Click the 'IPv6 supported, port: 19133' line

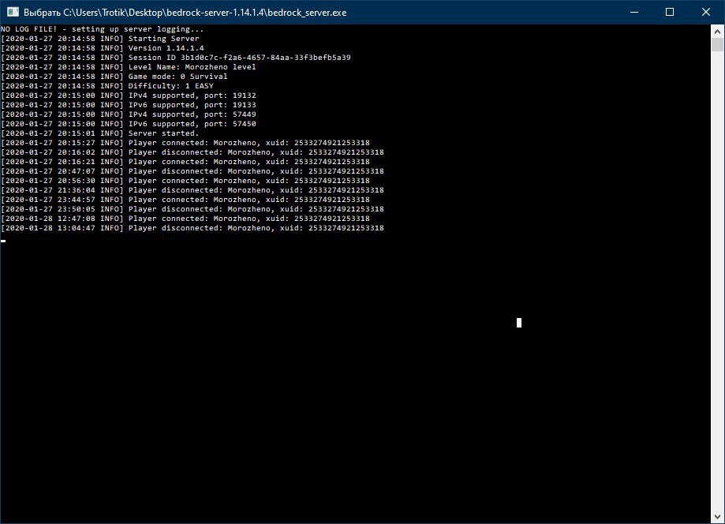click(x=128, y=105)
